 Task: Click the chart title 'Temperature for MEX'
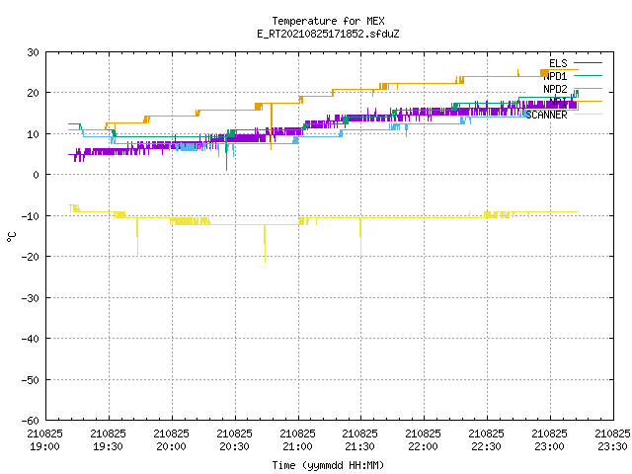[x=328, y=21]
